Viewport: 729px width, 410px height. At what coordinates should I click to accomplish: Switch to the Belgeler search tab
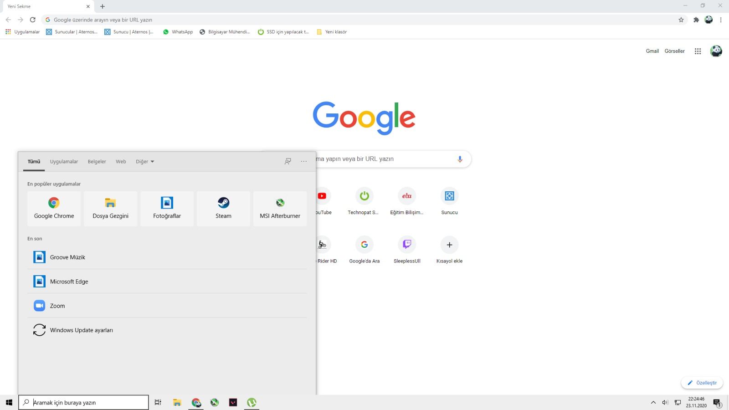(x=97, y=161)
